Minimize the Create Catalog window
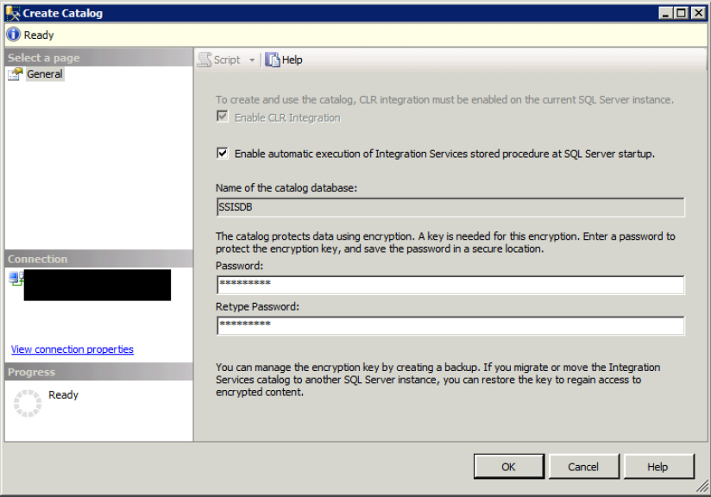The height and width of the screenshot is (497, 711). pos(665,13)
